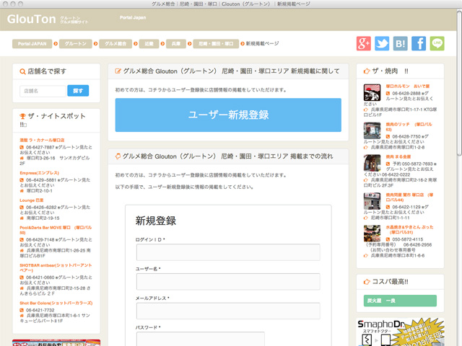Click the edit icon by 新規掲載に関して heading
Viewport: 462px width, 346px height.
pyautogui.click(x=118, y=71)
